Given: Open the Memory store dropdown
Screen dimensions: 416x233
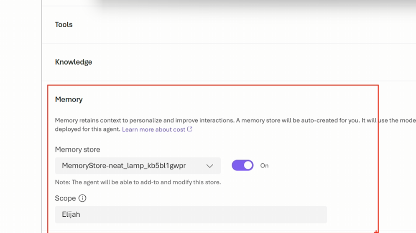Looking at the screenshot, I should 138,166.
